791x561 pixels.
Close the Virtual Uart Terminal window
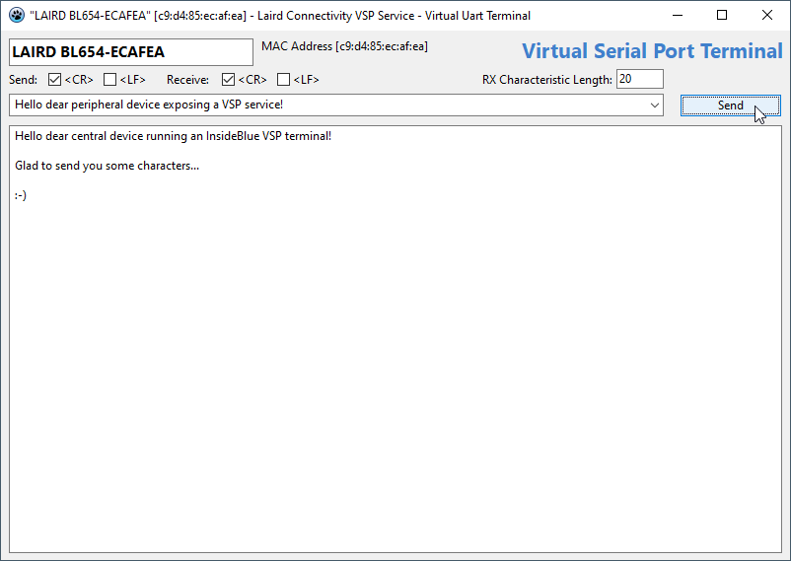[x=766, y=15]
